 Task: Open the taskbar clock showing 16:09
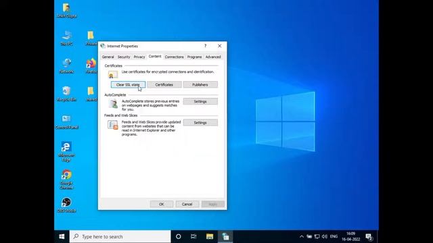pos(350,236)
